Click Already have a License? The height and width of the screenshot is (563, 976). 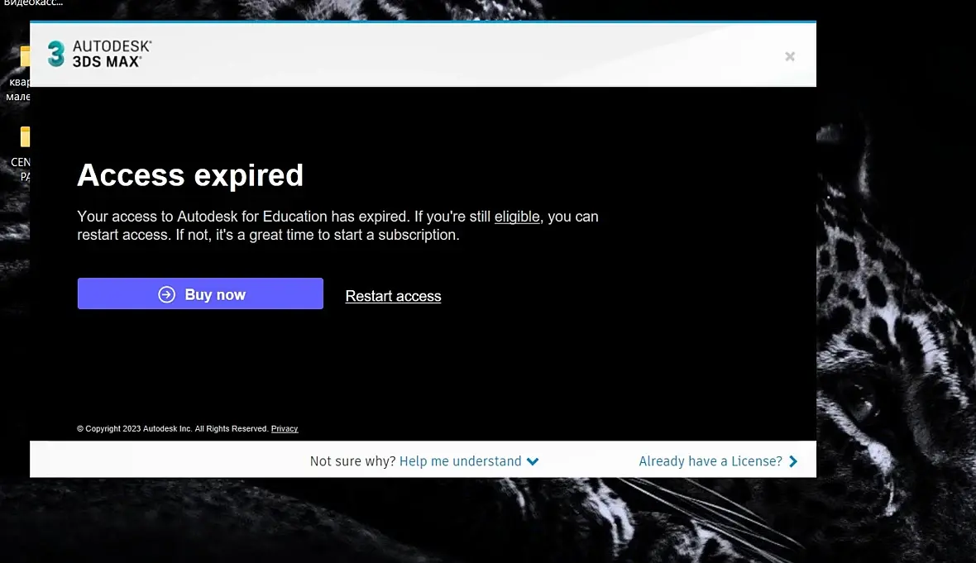[x=718, y=461]
